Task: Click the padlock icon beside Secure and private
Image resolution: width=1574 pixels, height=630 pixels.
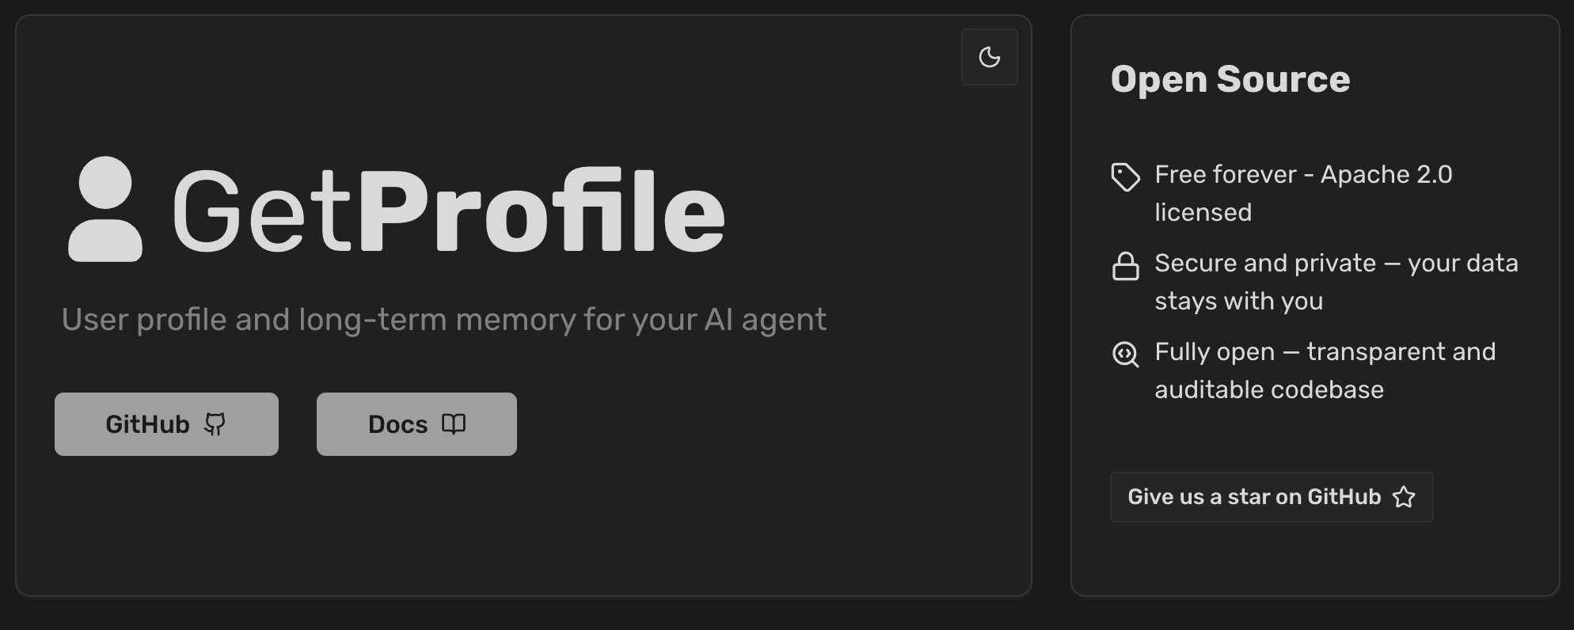Action: coord(1125,264)
